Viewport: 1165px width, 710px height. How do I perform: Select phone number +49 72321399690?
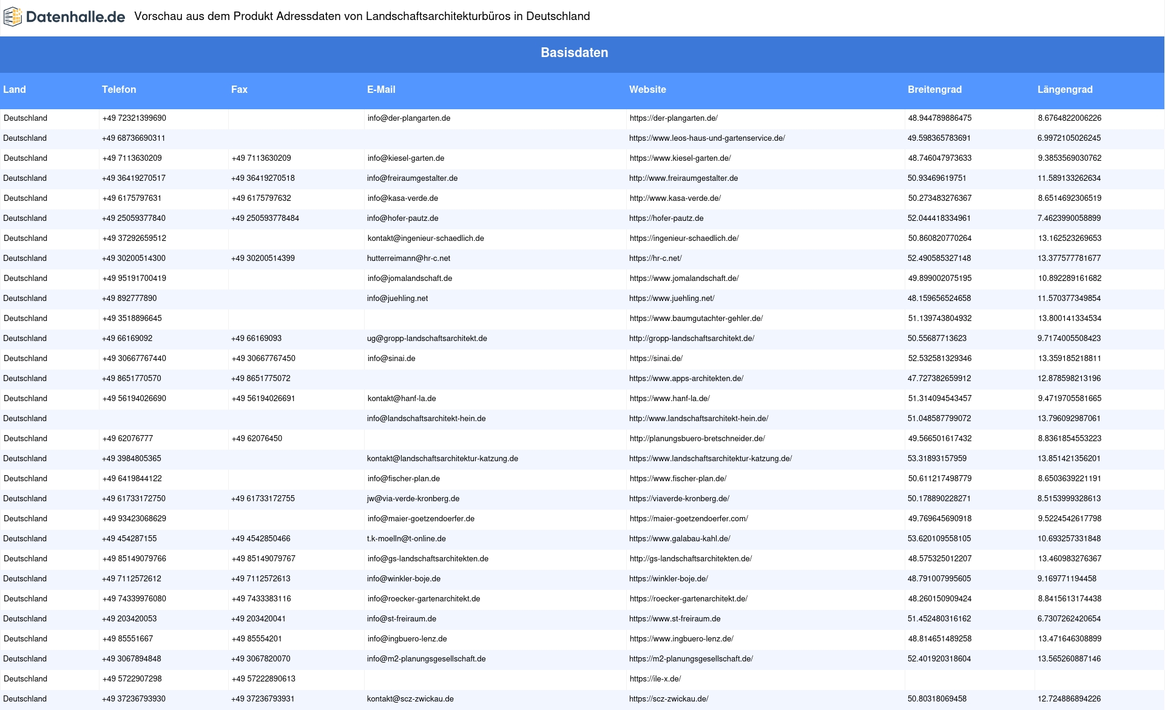coord(134,118)
